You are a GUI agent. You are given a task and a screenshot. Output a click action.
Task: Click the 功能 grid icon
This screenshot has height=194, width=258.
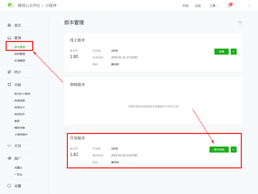click(9, 85)
